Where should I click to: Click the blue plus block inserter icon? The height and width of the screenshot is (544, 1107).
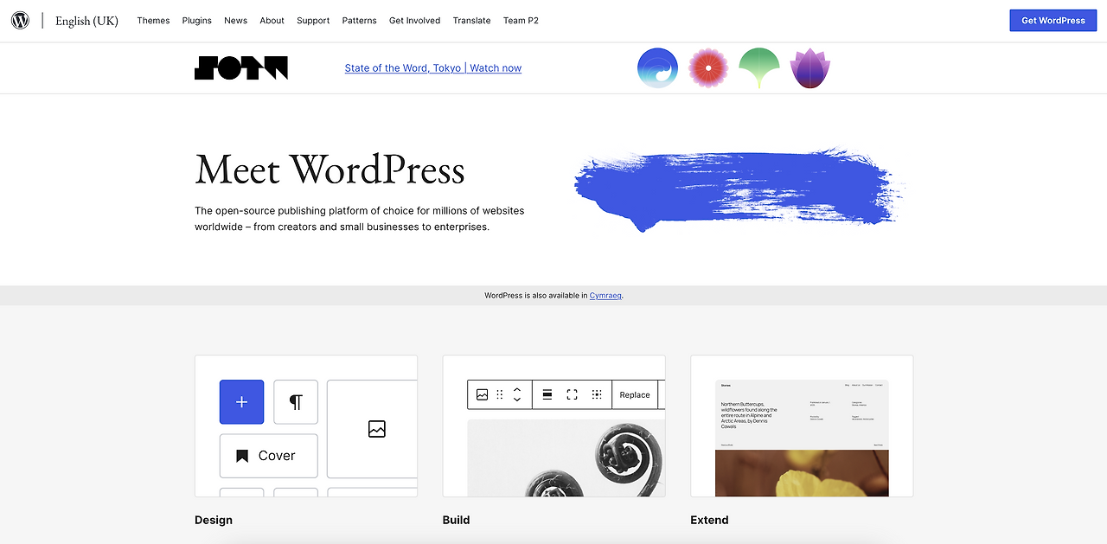point(241,402)
